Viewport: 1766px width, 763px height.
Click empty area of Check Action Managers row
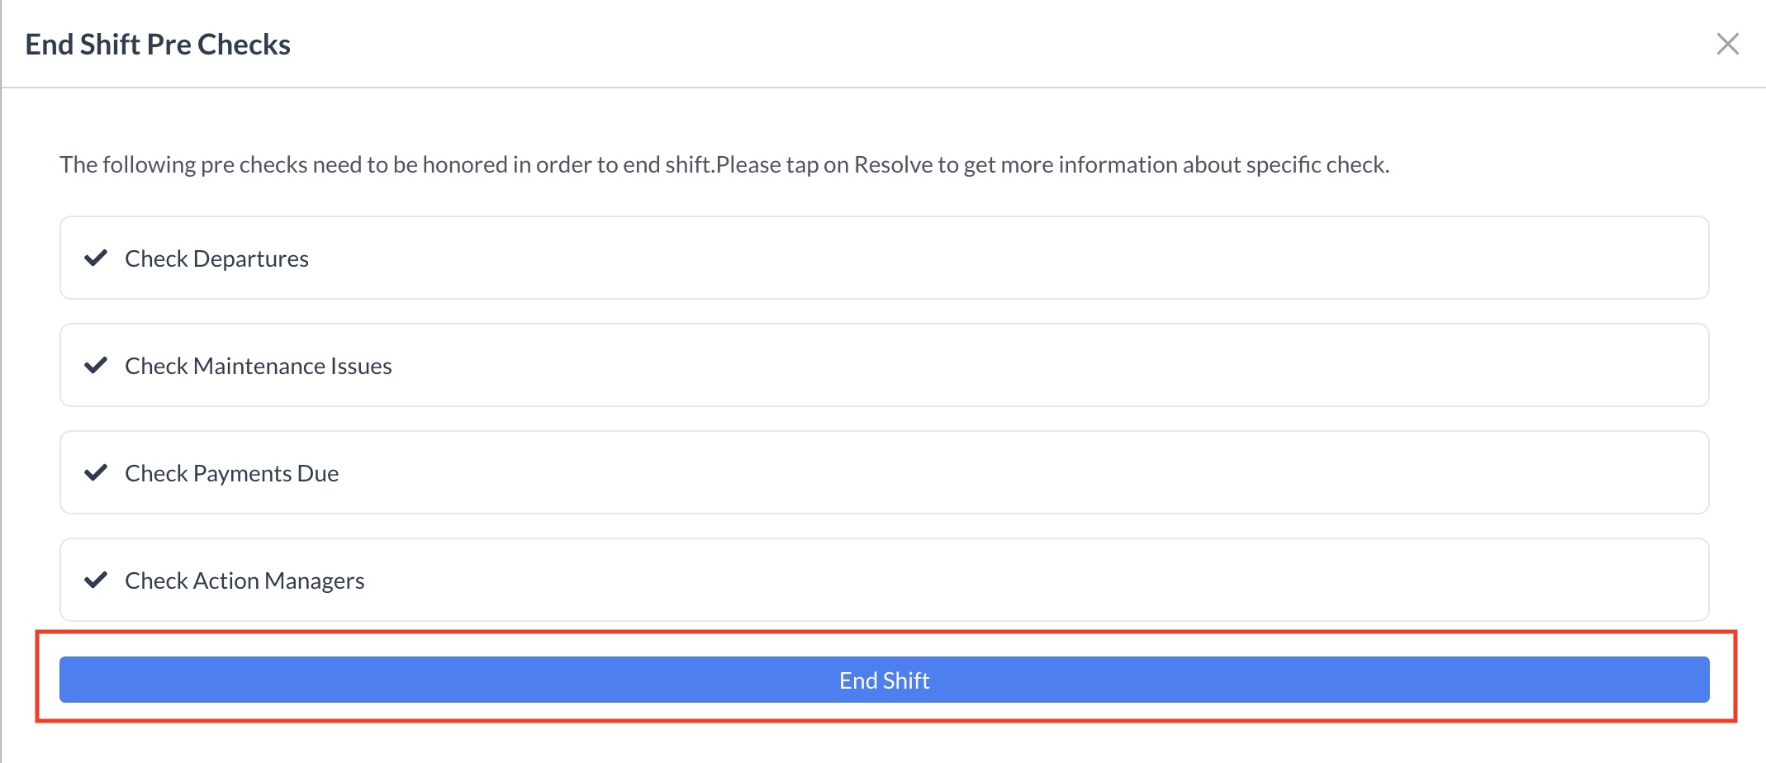991,580
